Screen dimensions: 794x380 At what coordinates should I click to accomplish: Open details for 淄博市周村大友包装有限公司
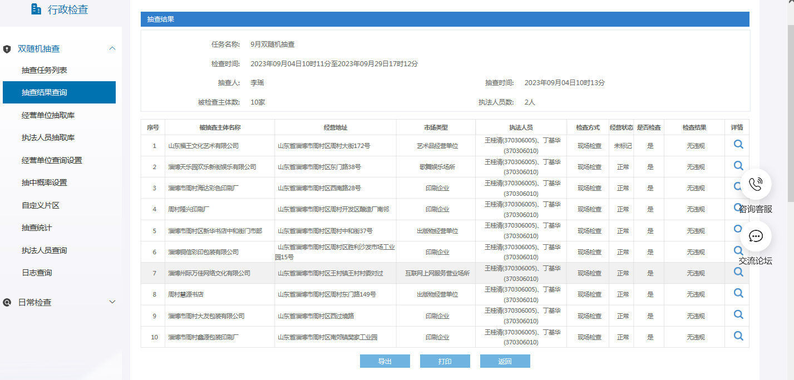tap(738, 314)
